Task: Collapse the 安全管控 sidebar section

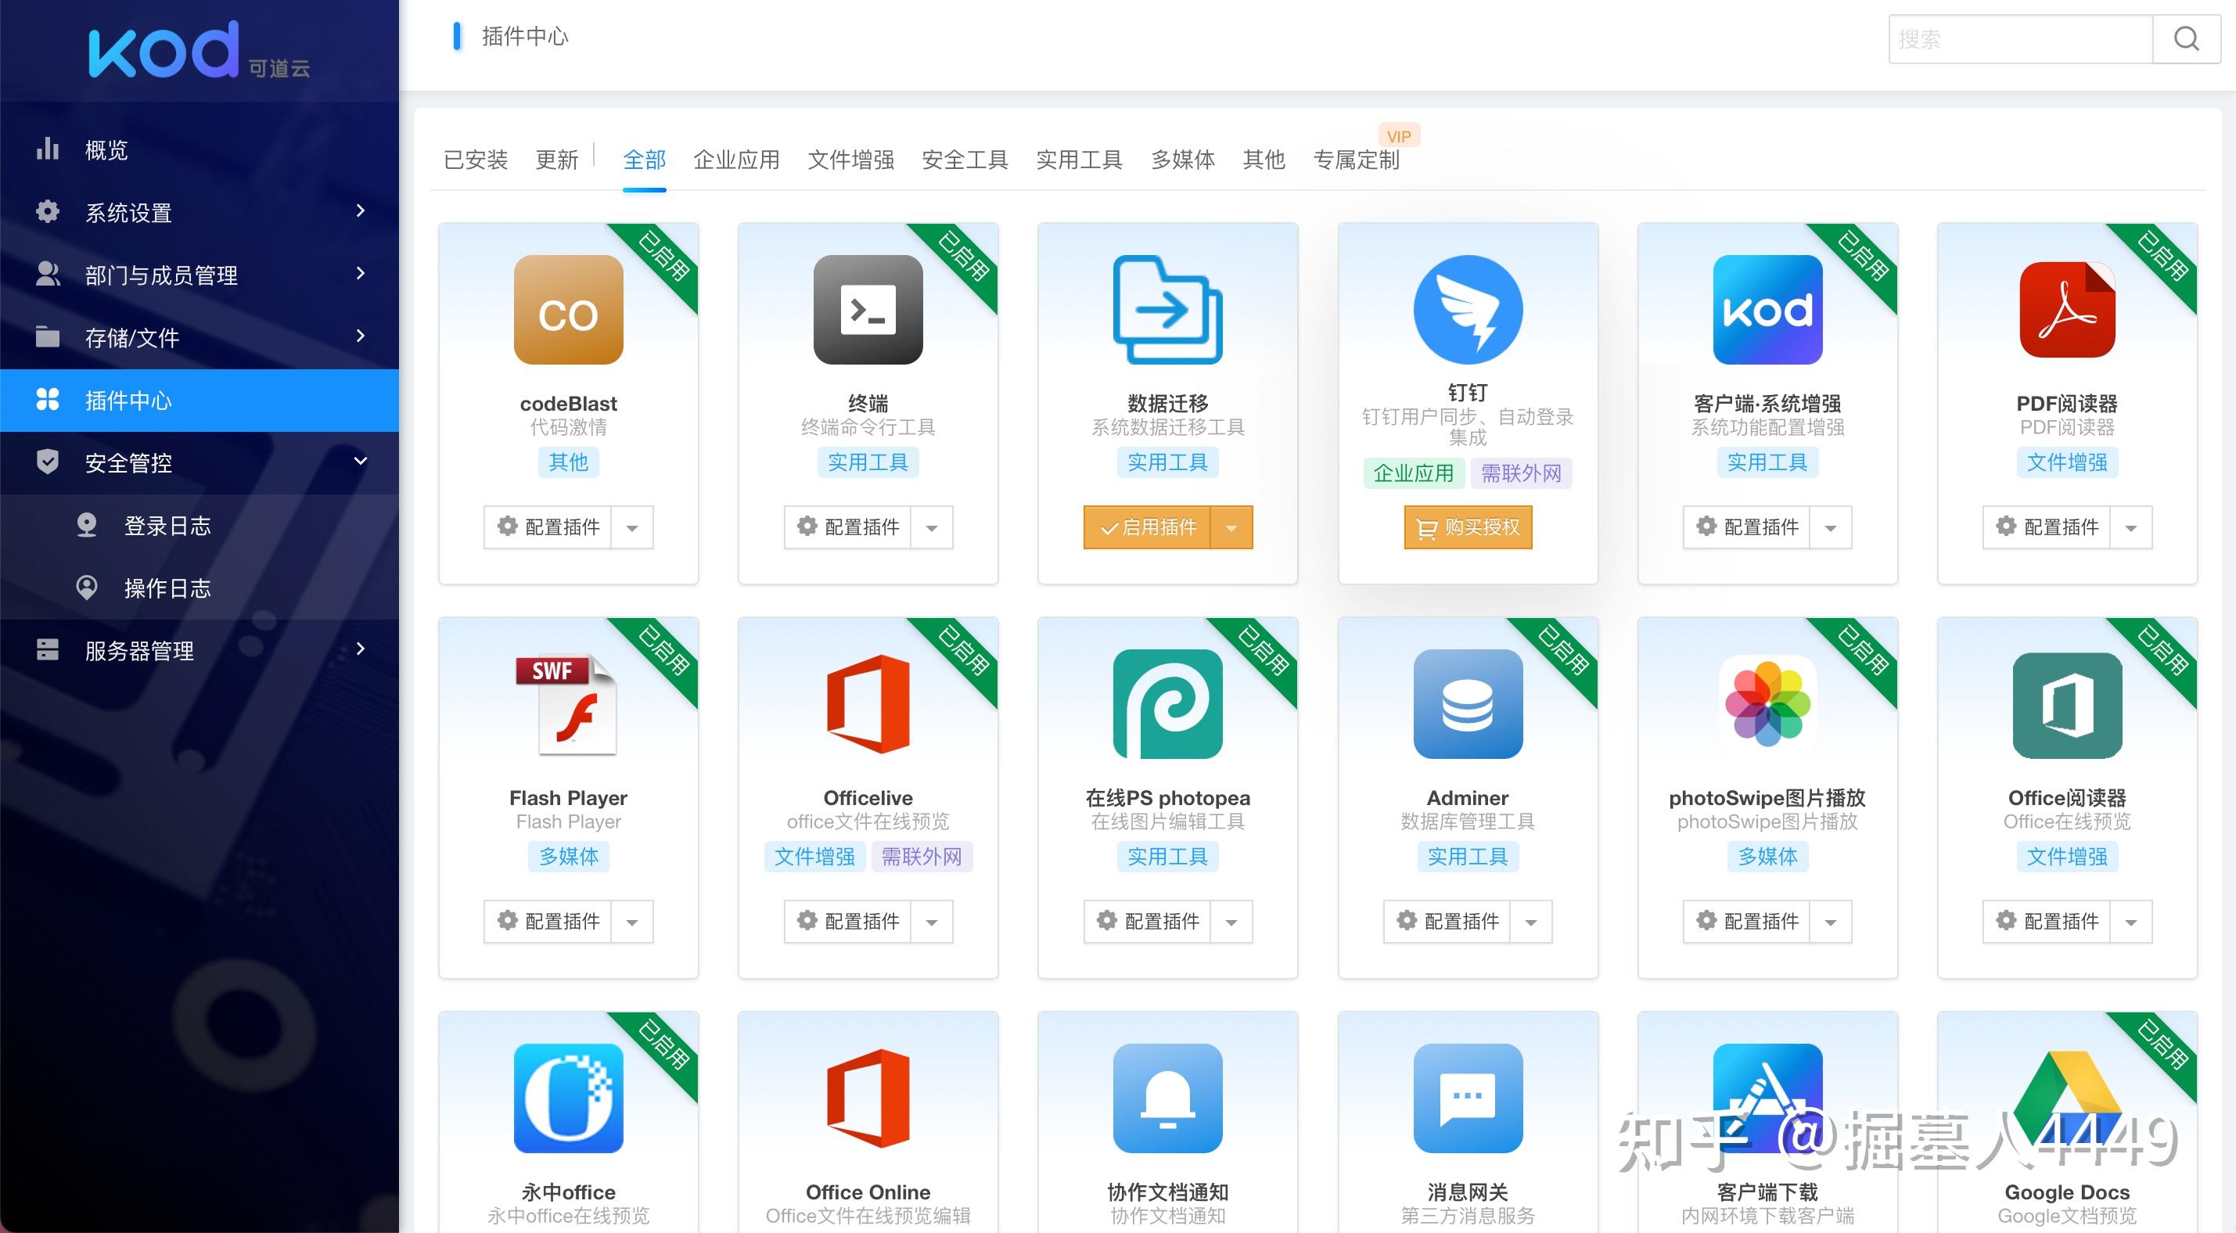Action: tap(361, 462)
